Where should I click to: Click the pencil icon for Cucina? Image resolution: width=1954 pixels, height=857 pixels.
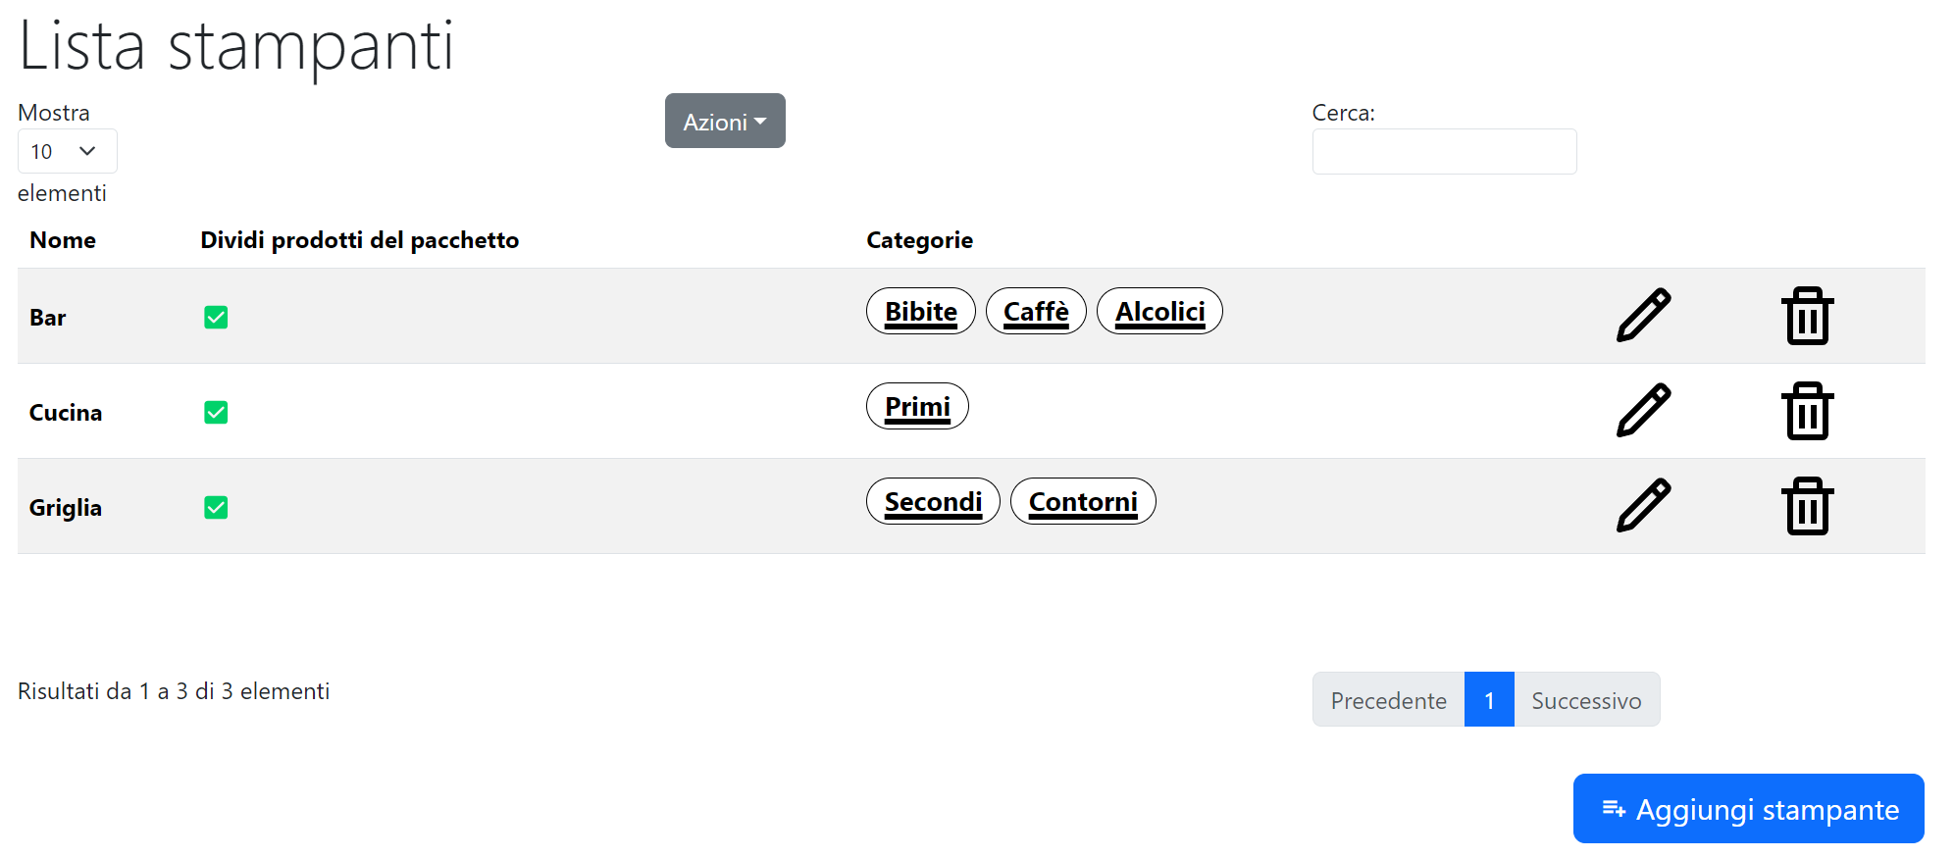(x=1643, y=410)
